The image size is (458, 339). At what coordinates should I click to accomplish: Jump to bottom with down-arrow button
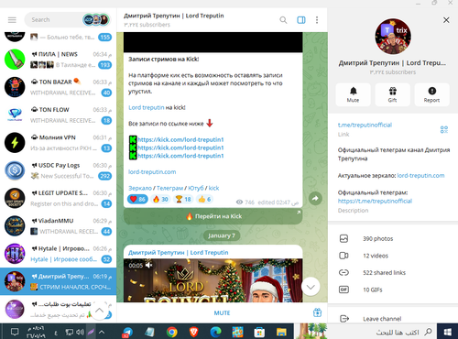pyautogui.click(x=311, y=287)
